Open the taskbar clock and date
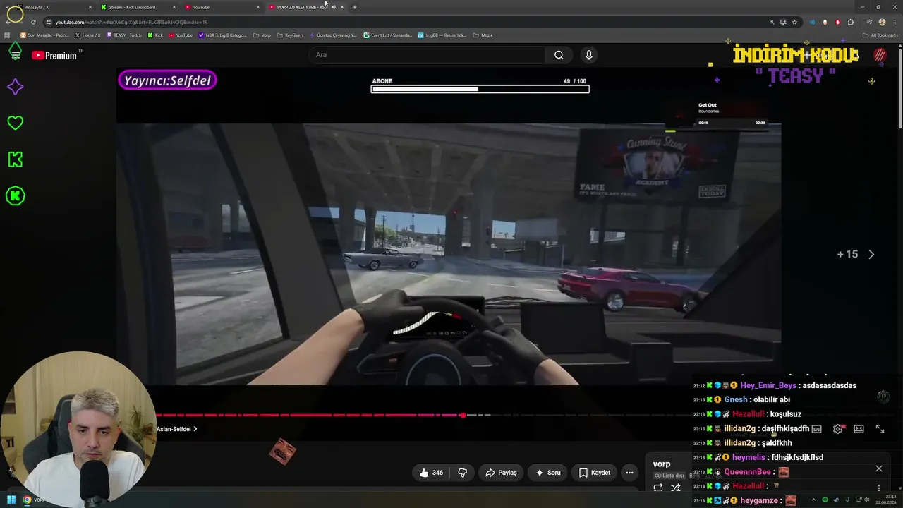Viewport: 903px width, 508px height. pos(887,500)
